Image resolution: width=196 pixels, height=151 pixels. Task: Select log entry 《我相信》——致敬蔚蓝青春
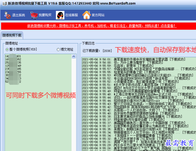[x=127, y=136]
